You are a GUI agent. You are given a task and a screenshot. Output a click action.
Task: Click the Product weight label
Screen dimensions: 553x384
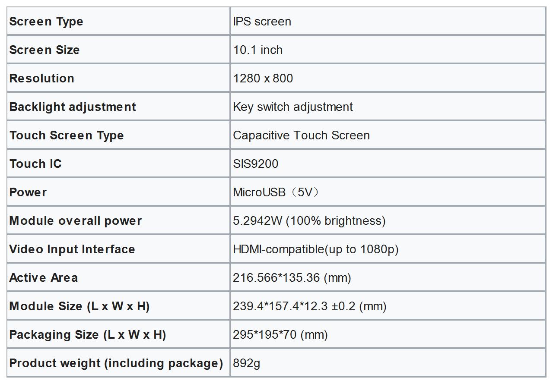[116, 363]
